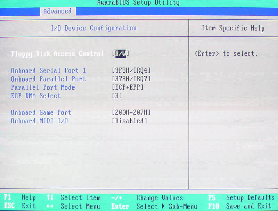Select the Onboard Game Port label
This screenshot has height=211, width=278.
click(x=41, y=113)
